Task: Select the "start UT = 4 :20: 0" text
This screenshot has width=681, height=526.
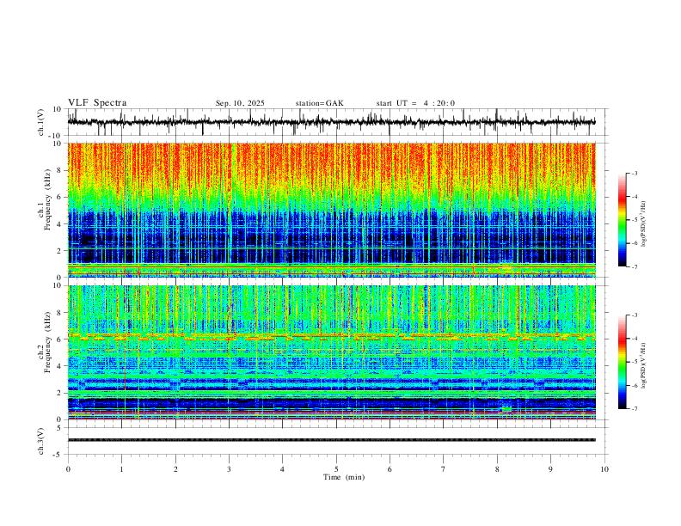Action: [x=415, y=103]
